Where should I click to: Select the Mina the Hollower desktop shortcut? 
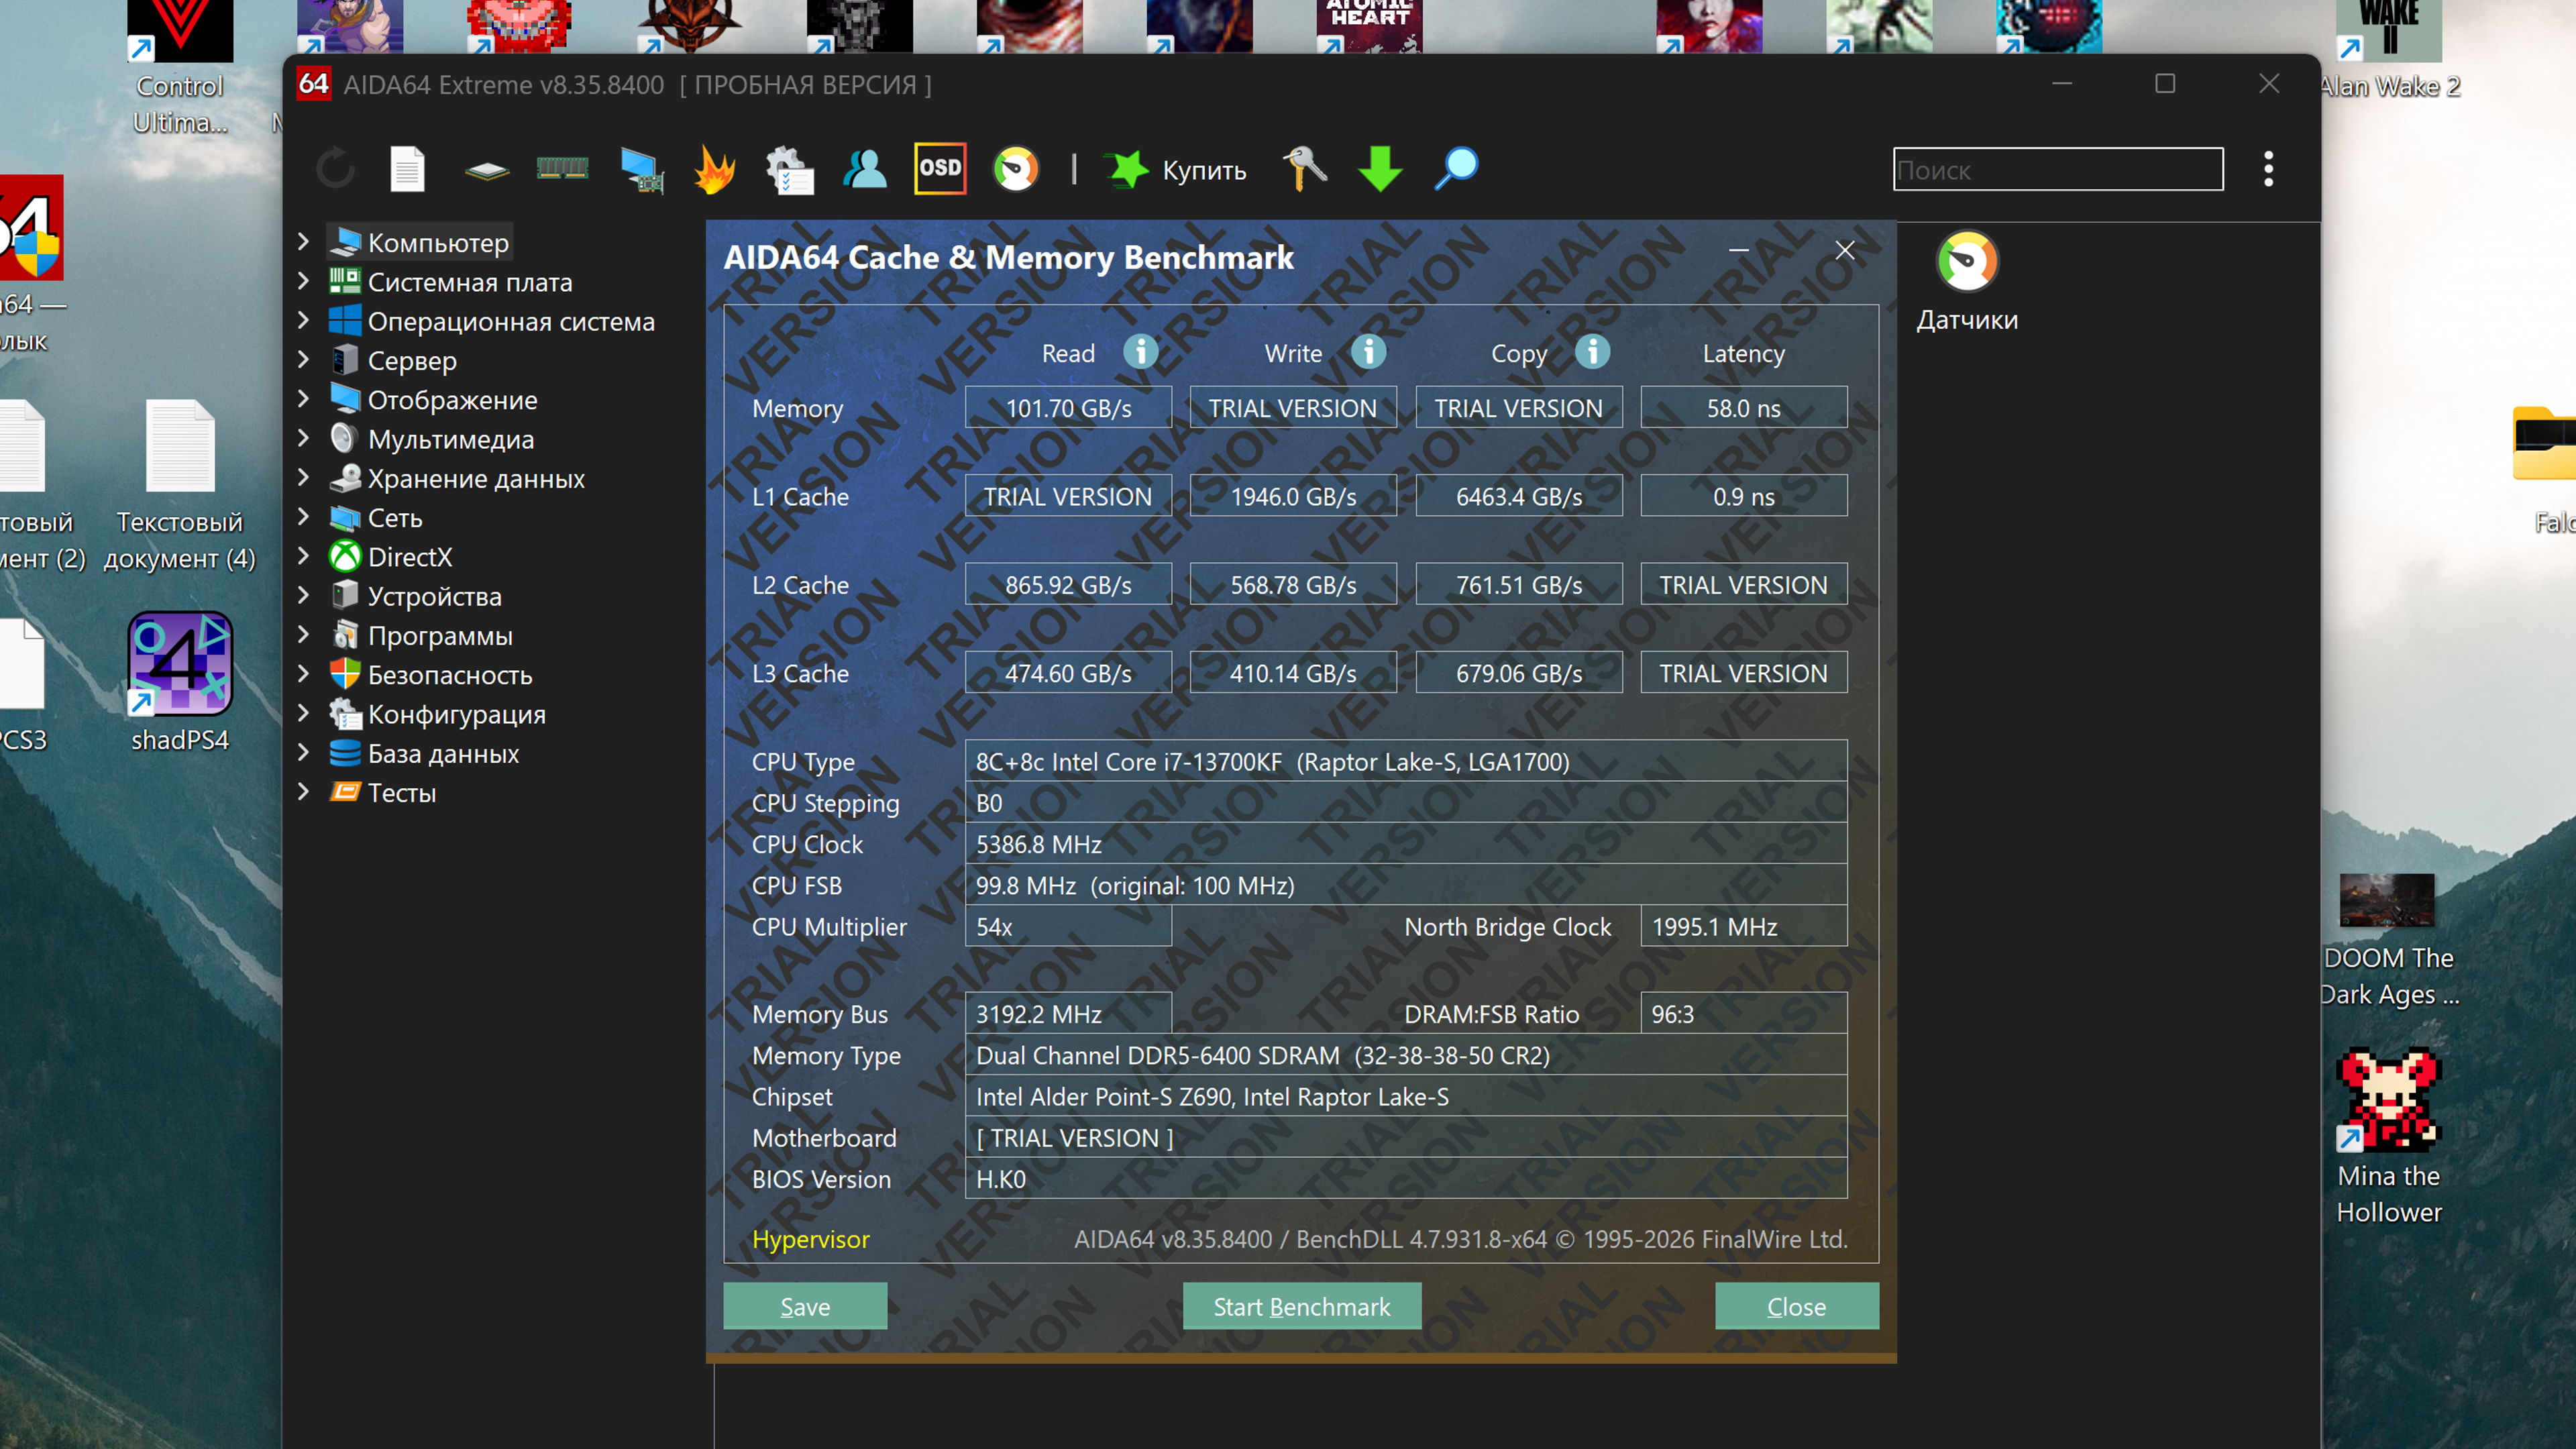(x=2389, y=1137)
